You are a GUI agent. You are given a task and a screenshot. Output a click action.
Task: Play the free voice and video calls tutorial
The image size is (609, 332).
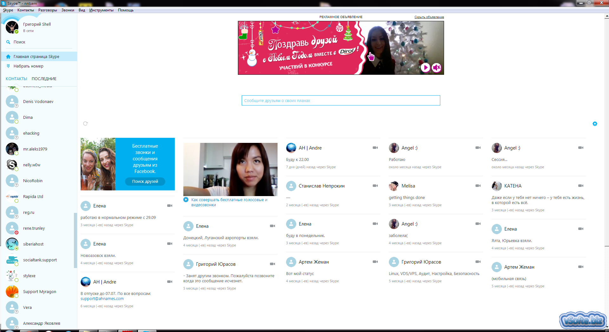click(186, 200)
